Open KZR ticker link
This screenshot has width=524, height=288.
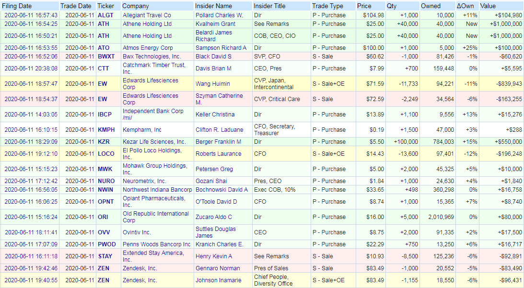coord(104,142)
